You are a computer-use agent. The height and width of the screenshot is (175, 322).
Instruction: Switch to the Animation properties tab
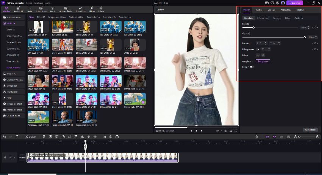click(286, 10)
